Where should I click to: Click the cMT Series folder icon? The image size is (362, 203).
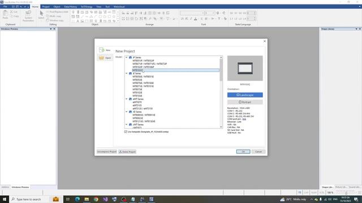coord(131,125)
